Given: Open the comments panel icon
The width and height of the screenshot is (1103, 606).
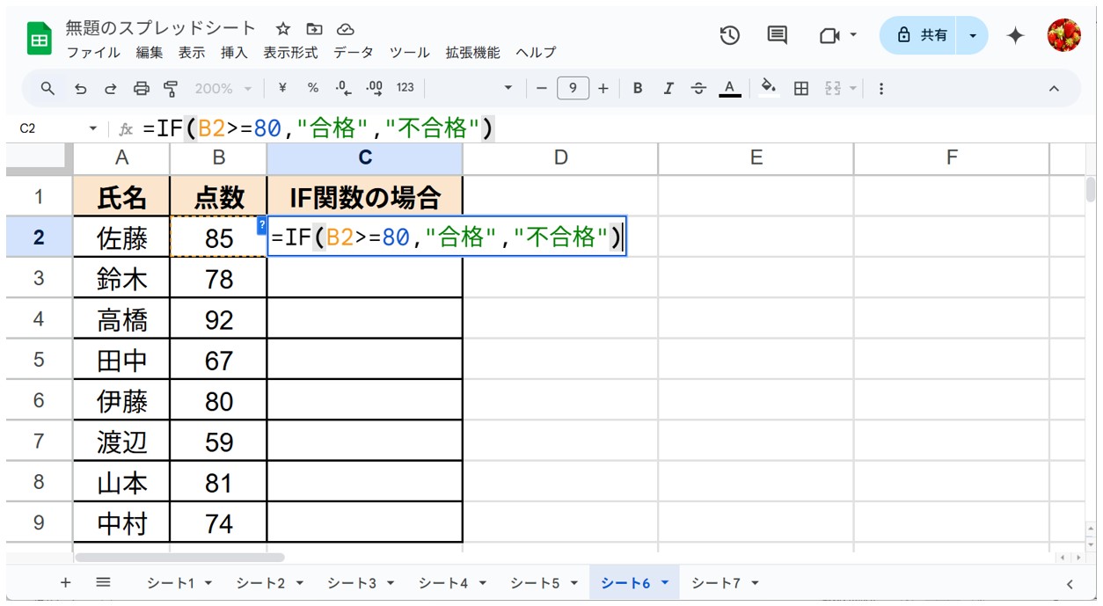Looking at the screenshot, I should click(777, 35).
